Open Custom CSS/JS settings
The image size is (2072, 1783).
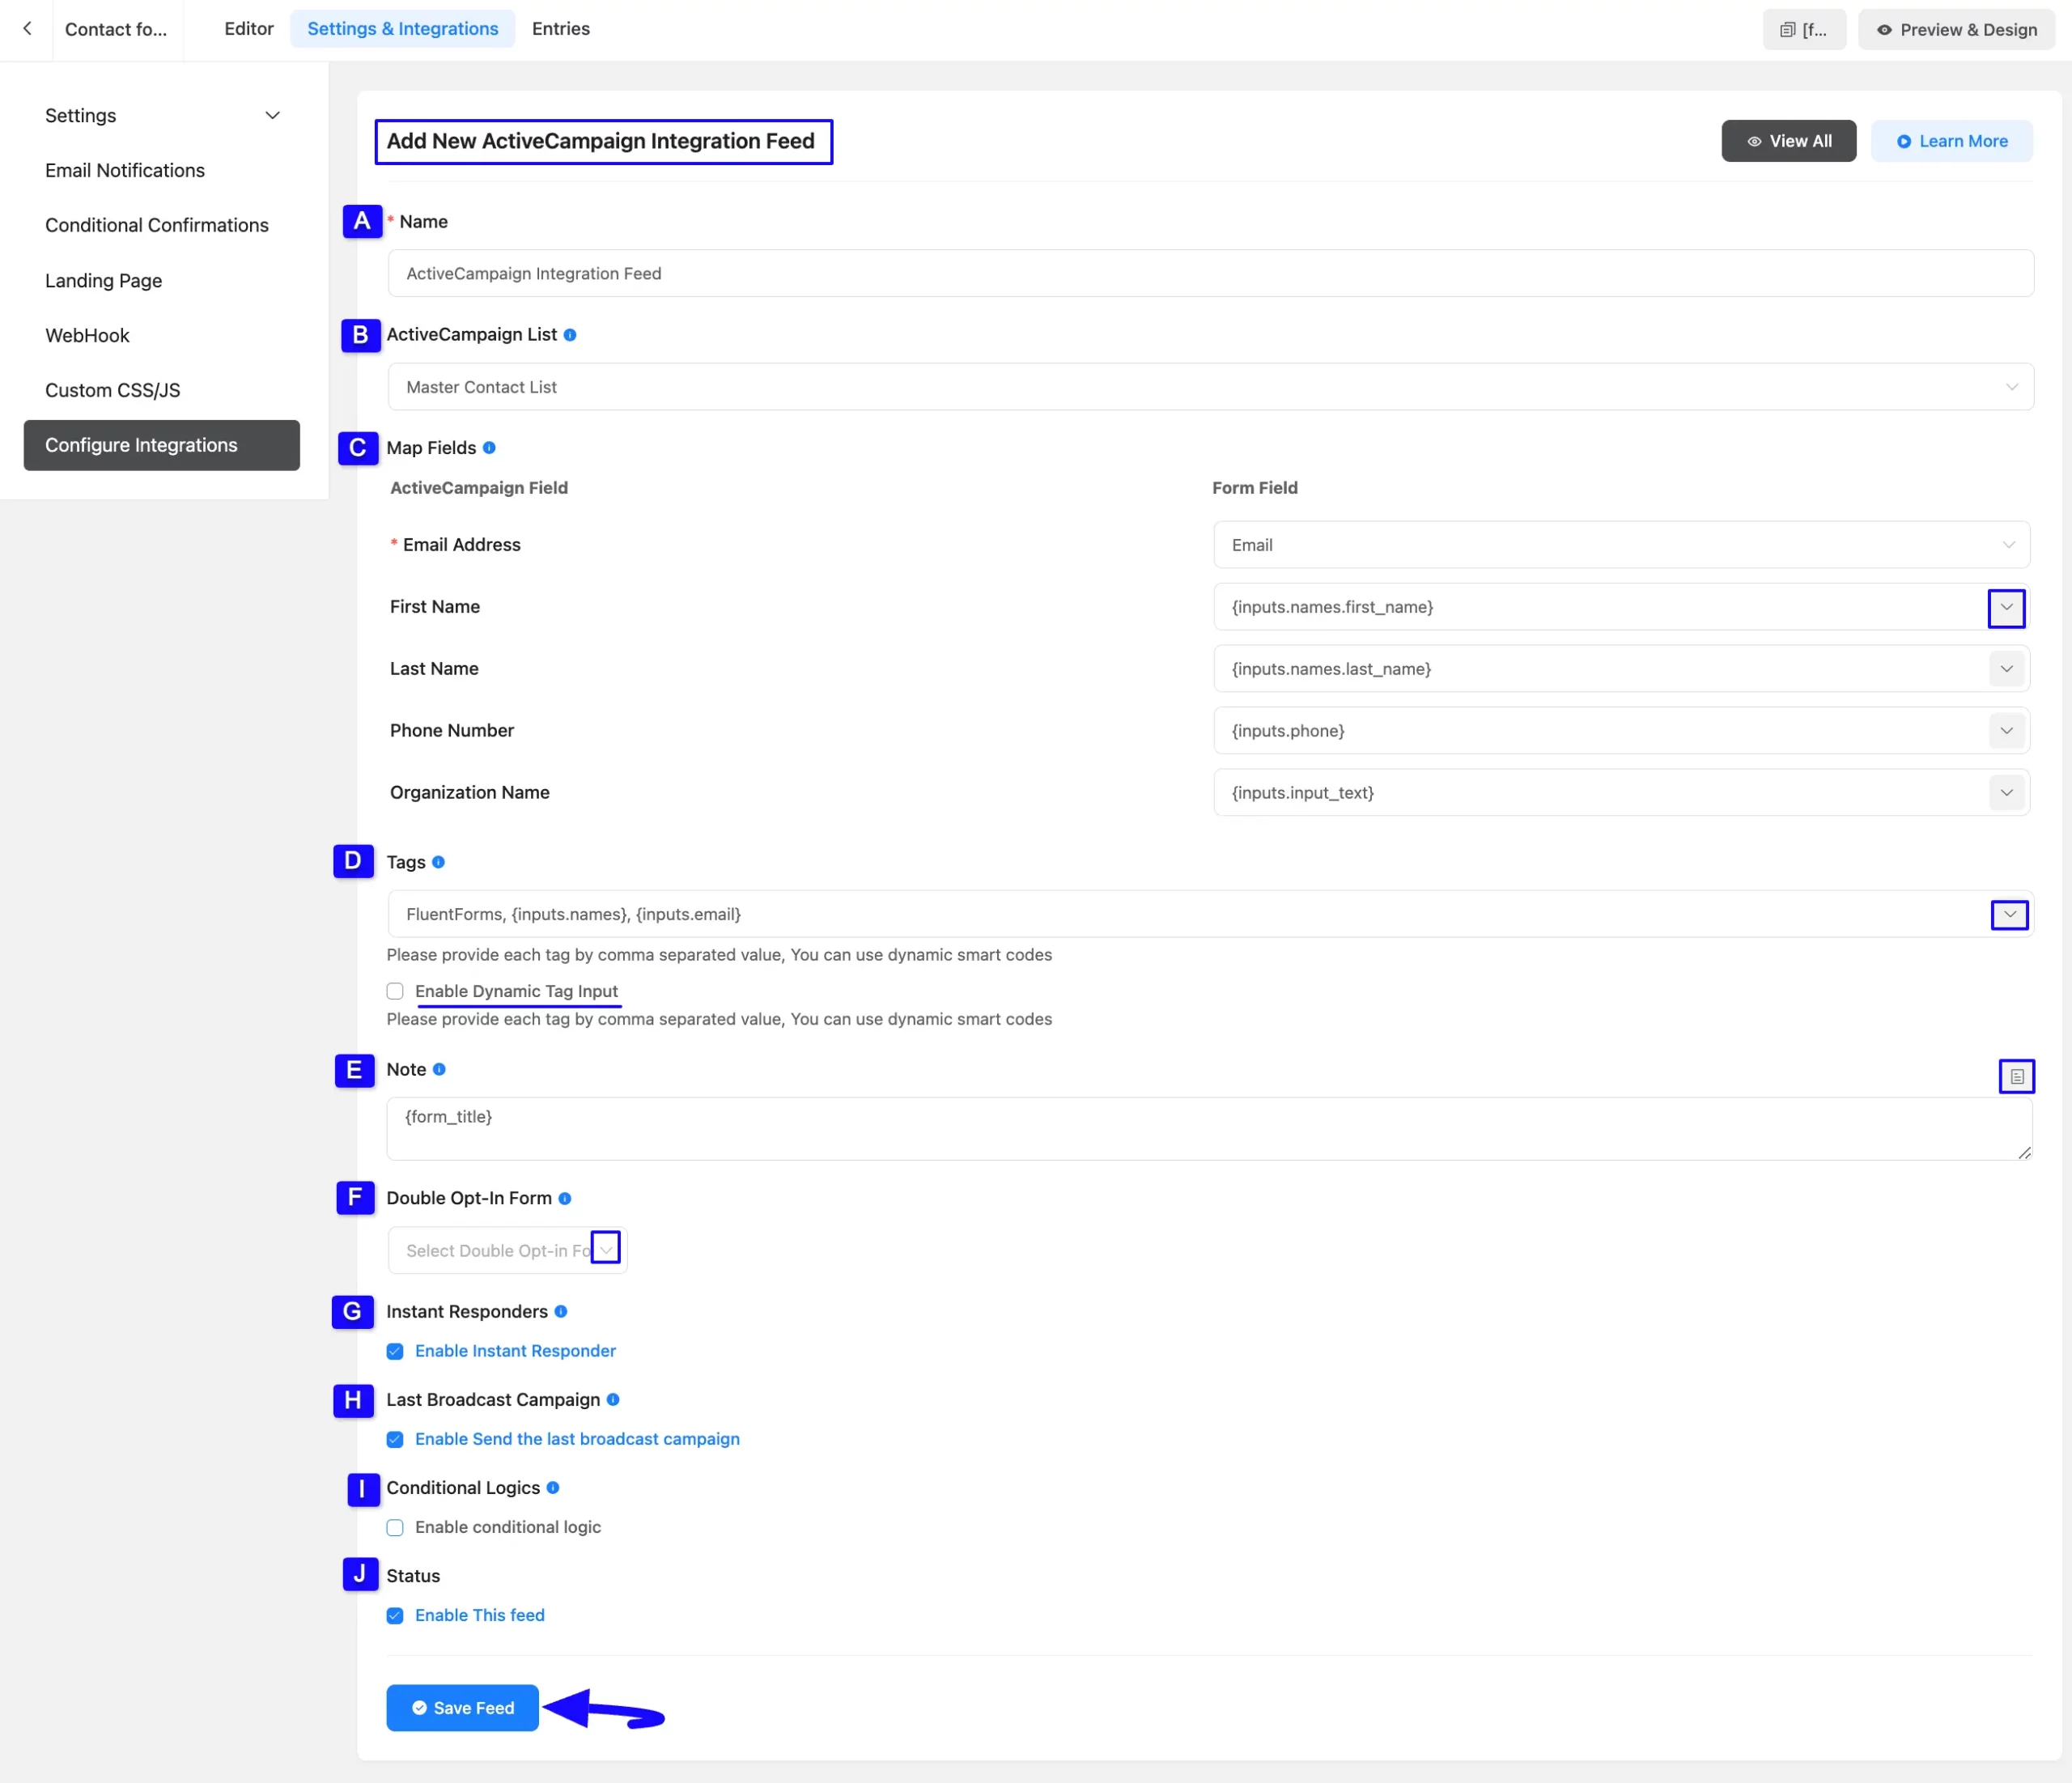[113, 390]
